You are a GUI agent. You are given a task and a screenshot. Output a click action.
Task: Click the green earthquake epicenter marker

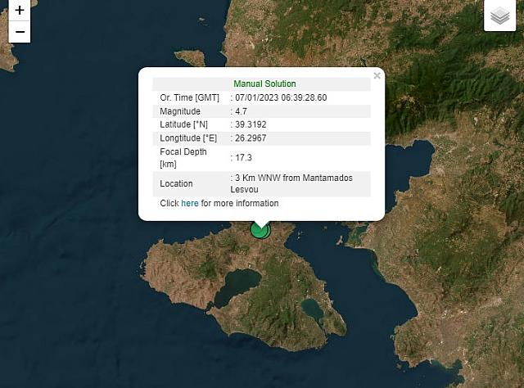[260, 231]
